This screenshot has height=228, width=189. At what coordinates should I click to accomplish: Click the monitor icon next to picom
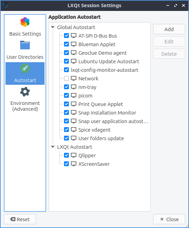pos(74,95)
